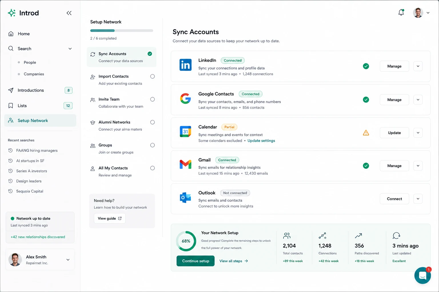The height and width of the screenshot is (292, 439).
Task: Open recent search Series A investors
Action: tap(31, 171)
